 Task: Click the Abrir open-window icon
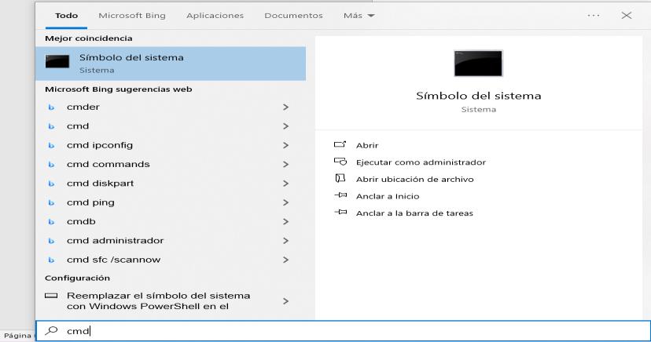click(340, 144)
